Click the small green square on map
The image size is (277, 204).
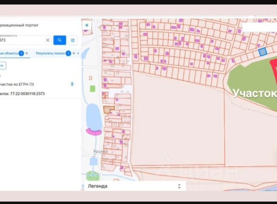(93, 89)
